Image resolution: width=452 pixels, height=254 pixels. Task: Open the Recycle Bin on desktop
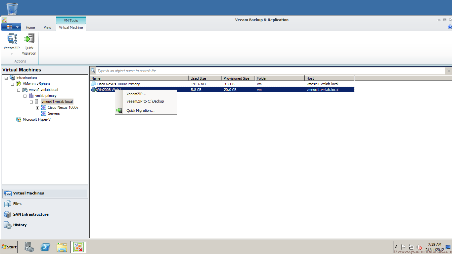click(12, 9)
